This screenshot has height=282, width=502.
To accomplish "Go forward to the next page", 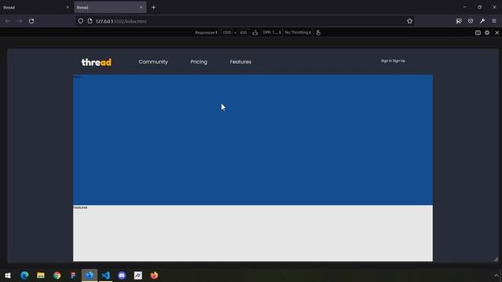I will (x=20, y=21).
